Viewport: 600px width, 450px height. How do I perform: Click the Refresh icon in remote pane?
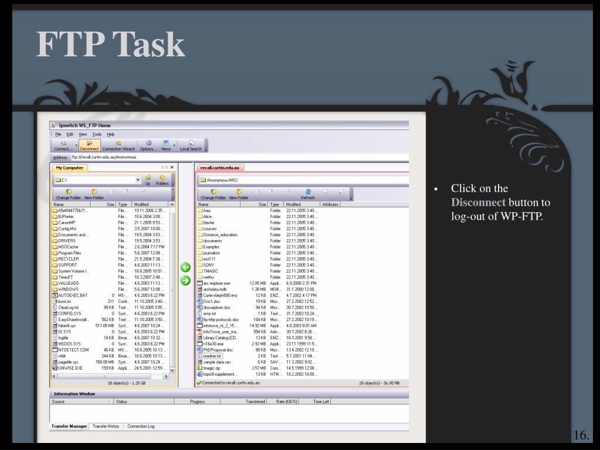308,195
